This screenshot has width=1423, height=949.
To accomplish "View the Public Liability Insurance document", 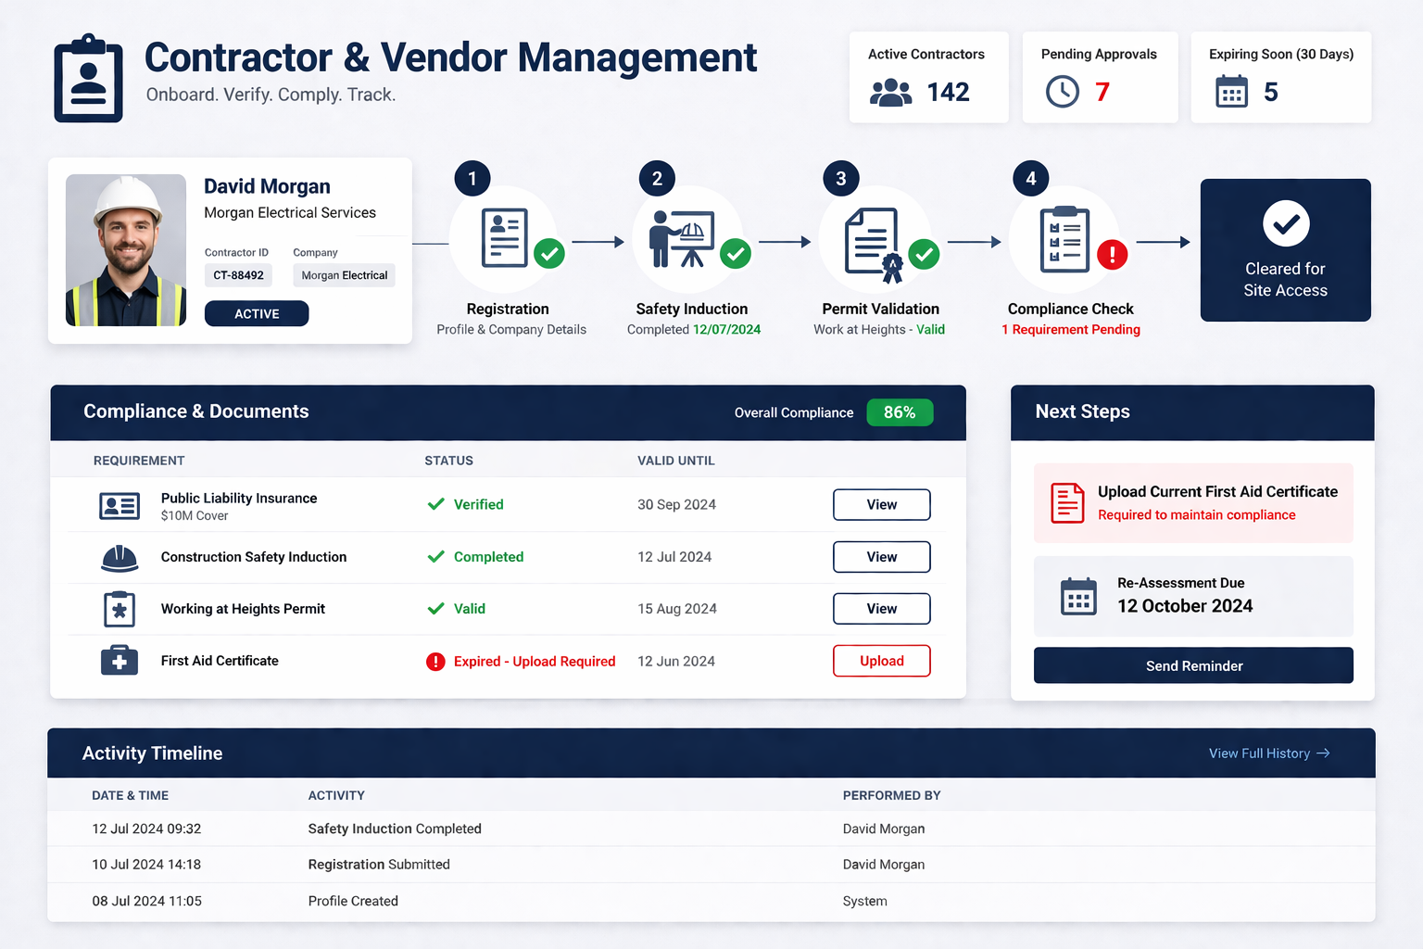I will 881,504.
